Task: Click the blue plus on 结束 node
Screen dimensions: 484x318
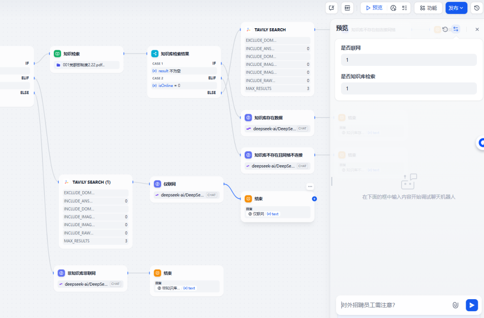Action: pos(314,198)
